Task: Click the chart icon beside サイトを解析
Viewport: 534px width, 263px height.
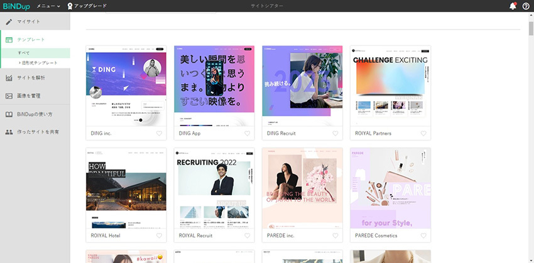Action: click(x=9, y=78)
